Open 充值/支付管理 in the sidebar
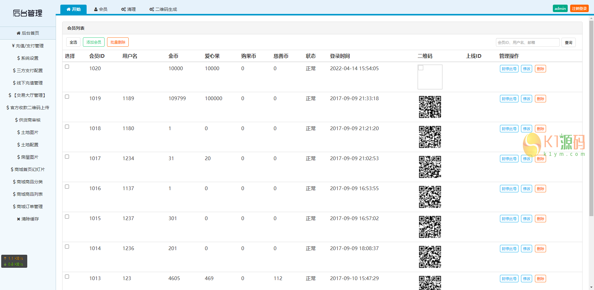 pyautogui.click(x=28, y=46)
